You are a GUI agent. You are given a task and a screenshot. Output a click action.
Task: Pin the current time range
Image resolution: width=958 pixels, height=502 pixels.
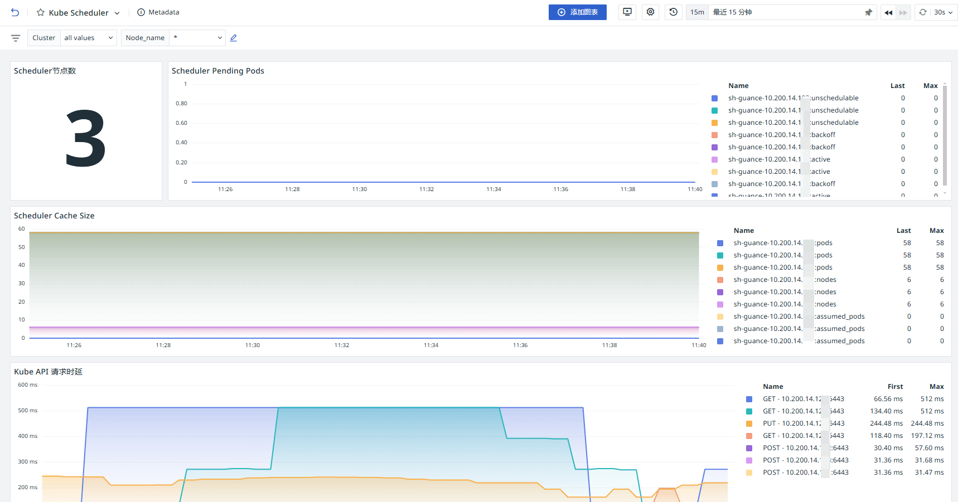coord(868,12)
